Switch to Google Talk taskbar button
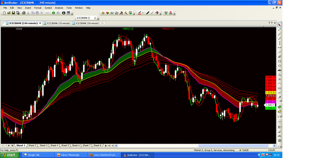 [38, 155]
